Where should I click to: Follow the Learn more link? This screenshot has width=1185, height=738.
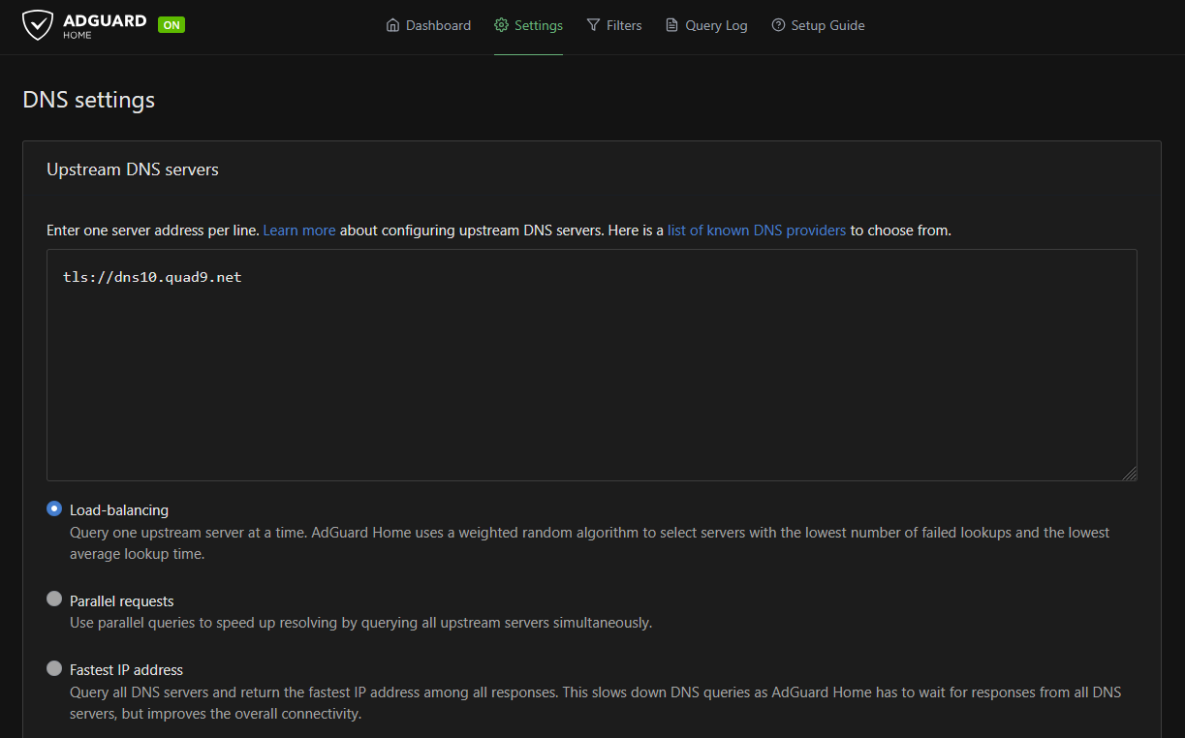tap(299, 231)
